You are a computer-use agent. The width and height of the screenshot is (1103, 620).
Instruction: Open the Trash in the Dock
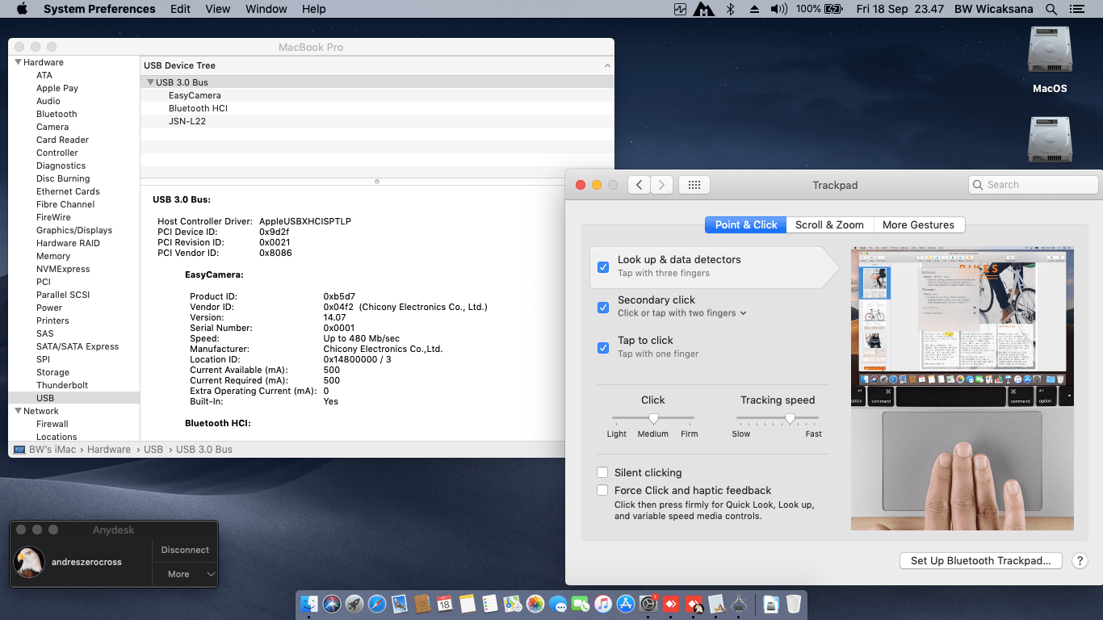794,604
